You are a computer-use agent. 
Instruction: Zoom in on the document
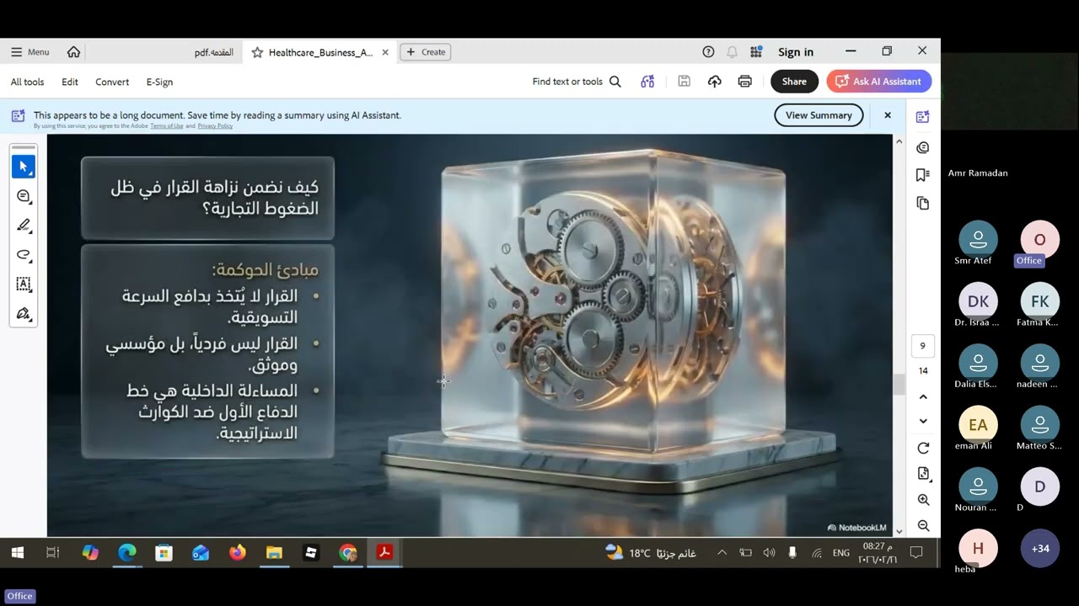[923, 500]
